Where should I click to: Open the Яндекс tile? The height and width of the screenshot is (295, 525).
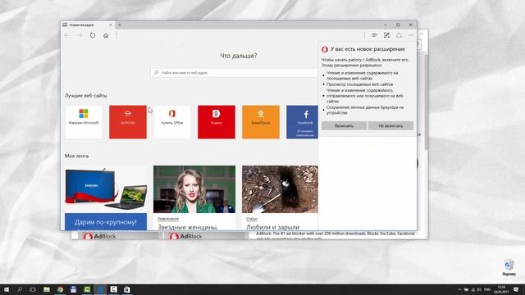217,122
